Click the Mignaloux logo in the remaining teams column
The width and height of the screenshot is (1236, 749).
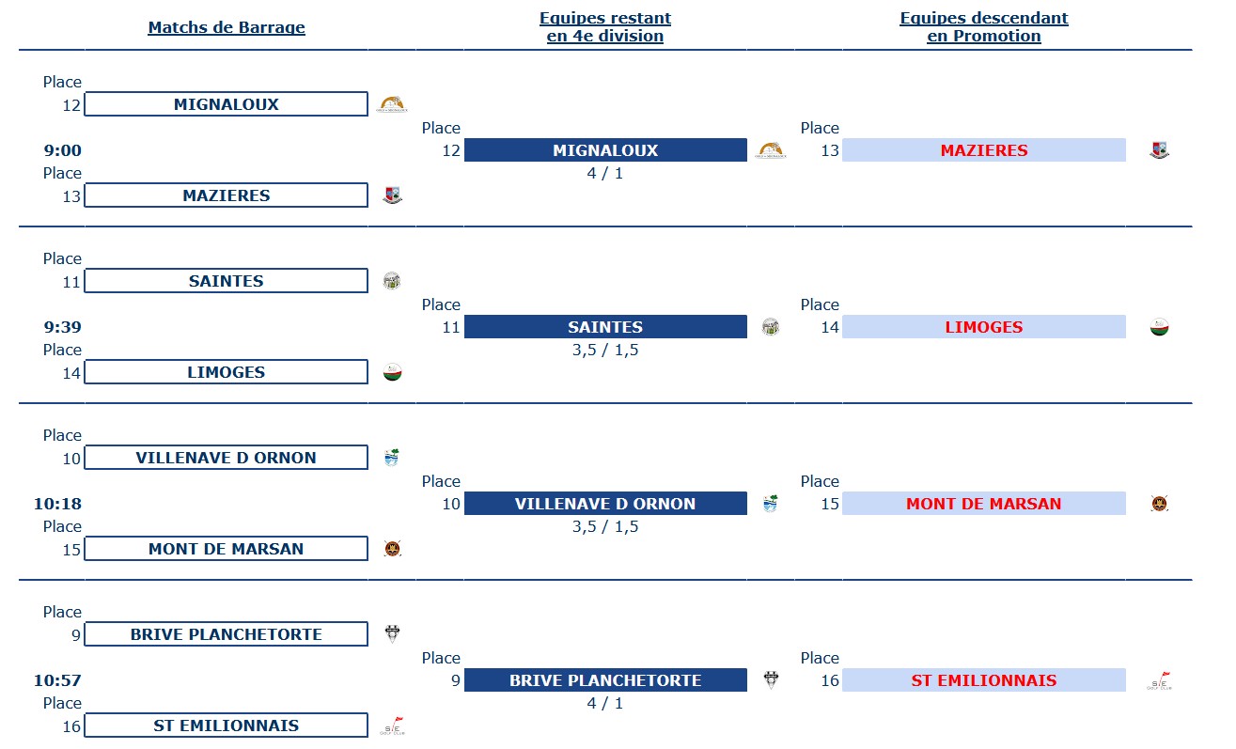[x=772, y=150]
